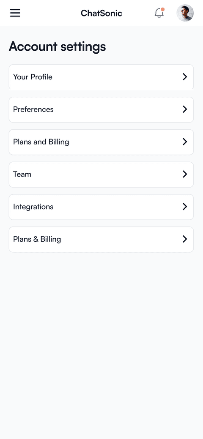Open the user avatar profile photo

pos(185,13)
